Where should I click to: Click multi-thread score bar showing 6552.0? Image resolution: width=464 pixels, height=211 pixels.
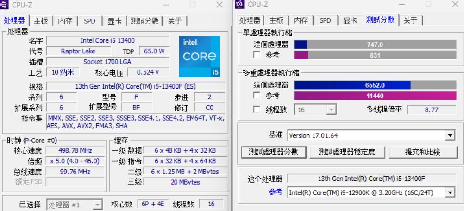pos(375,85)
